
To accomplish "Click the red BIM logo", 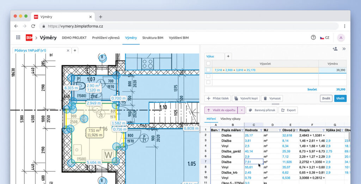I will pos(29,38).
